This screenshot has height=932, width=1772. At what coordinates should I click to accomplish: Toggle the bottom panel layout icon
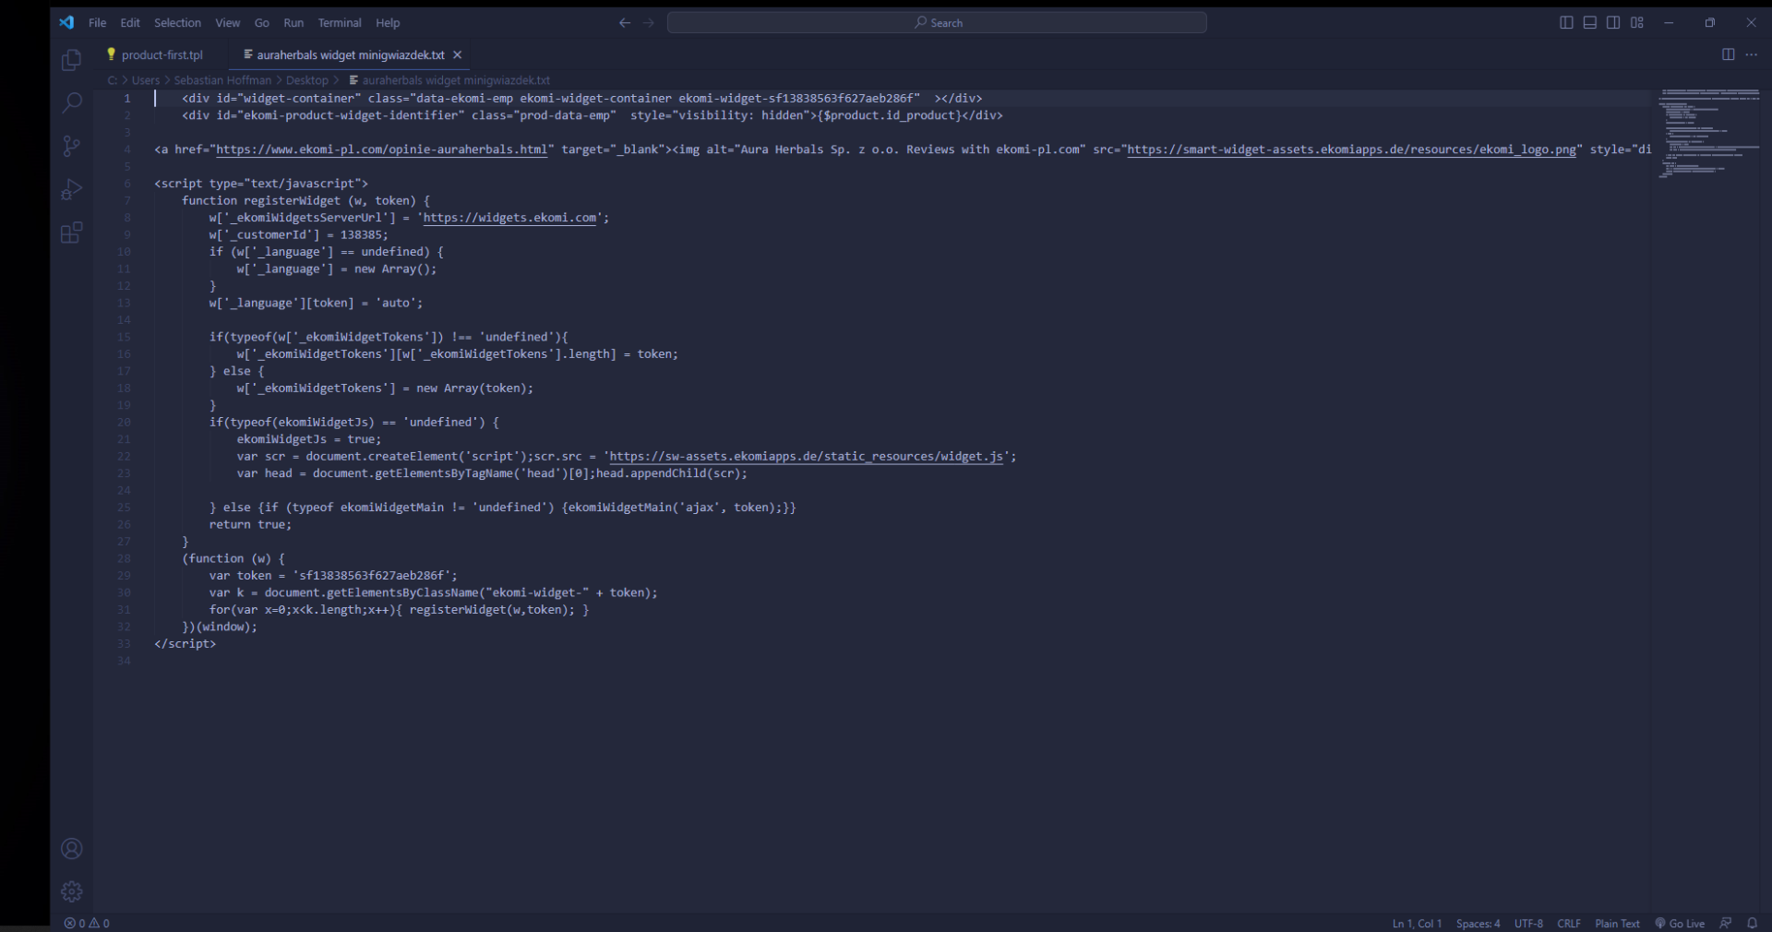pyautogui.click(x=1589, y=22)
